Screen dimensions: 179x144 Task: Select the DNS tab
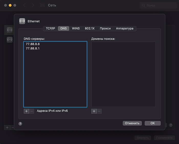(x=63, y=29)
